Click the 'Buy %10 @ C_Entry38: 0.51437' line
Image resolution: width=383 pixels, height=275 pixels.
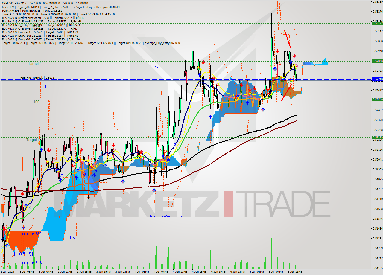(42, 21)
